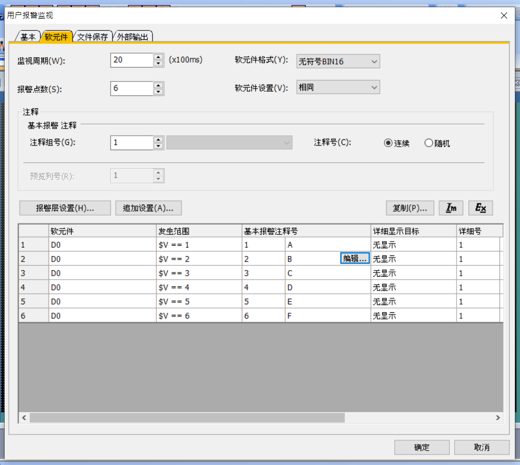Confirm with the 确定 button
Screen dimensions: 520x465
(x=422, y=447)
